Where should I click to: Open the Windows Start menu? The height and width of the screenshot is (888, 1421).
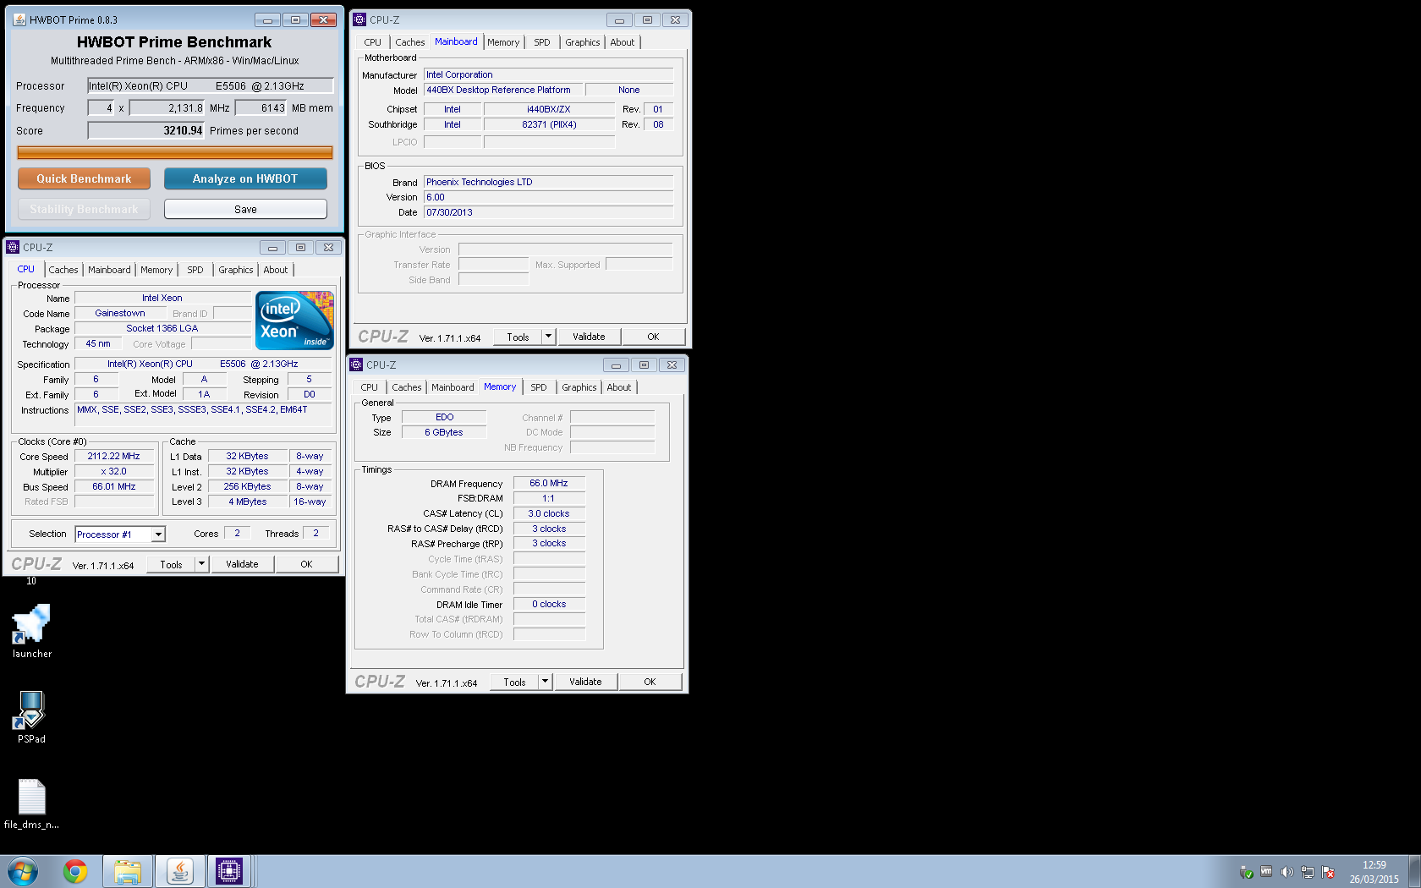[23, 871]
